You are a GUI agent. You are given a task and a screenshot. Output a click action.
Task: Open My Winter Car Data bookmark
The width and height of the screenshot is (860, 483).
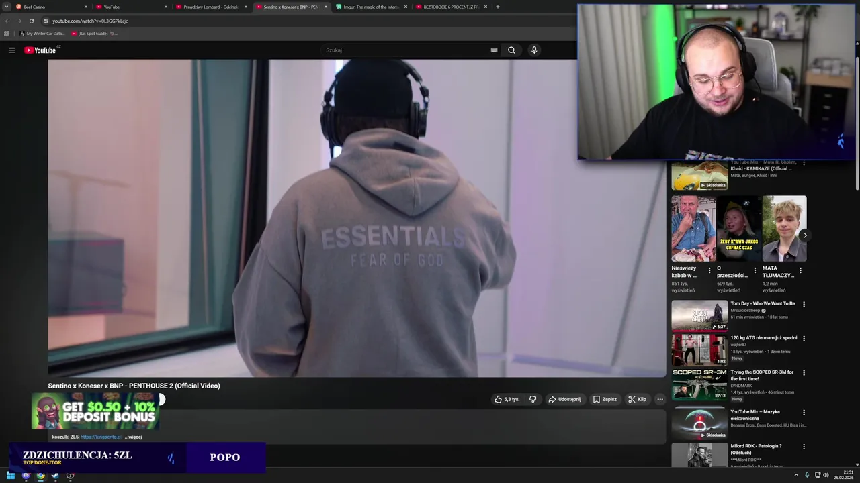(x=42, y=33)
